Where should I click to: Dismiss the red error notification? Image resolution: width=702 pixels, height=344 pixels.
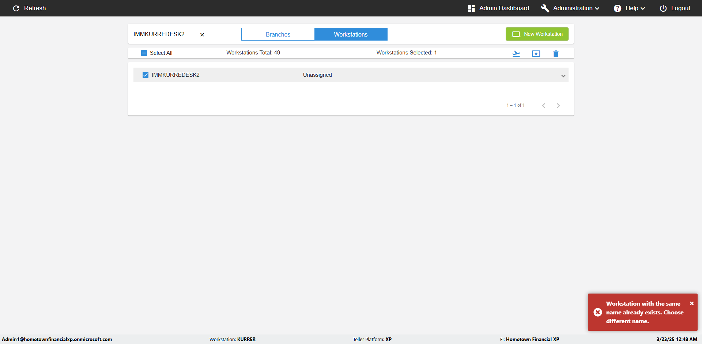point(692,303)
